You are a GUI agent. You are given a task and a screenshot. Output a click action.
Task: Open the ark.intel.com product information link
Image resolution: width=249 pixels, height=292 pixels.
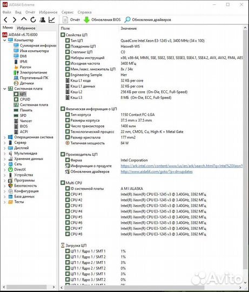181,166
